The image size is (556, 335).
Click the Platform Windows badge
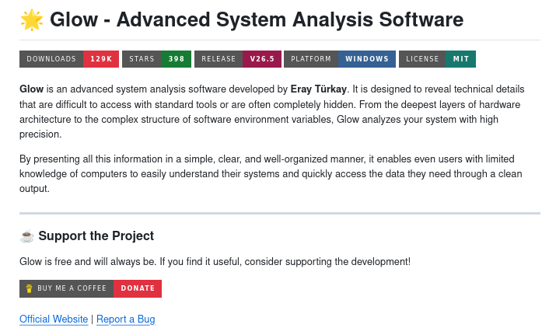pos(339,59)
